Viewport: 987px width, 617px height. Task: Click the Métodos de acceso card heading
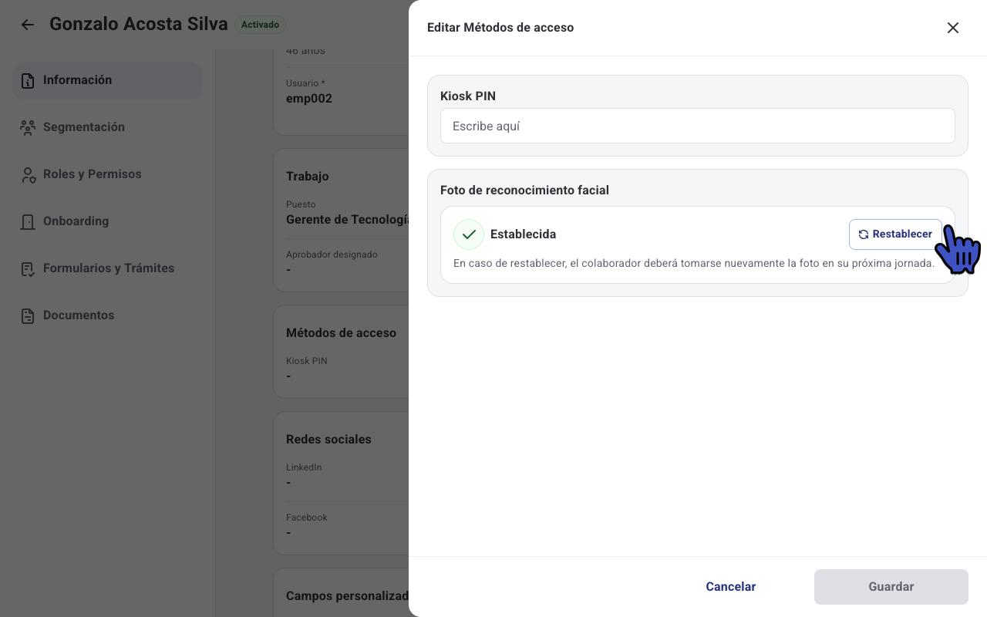pyautogui.click(x=341, y=333)
